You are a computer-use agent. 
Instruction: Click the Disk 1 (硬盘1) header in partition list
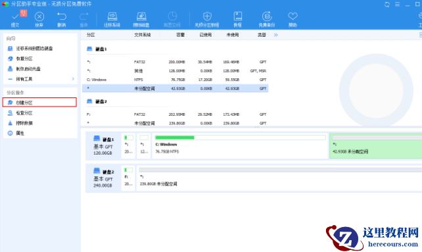coord(97,49)
